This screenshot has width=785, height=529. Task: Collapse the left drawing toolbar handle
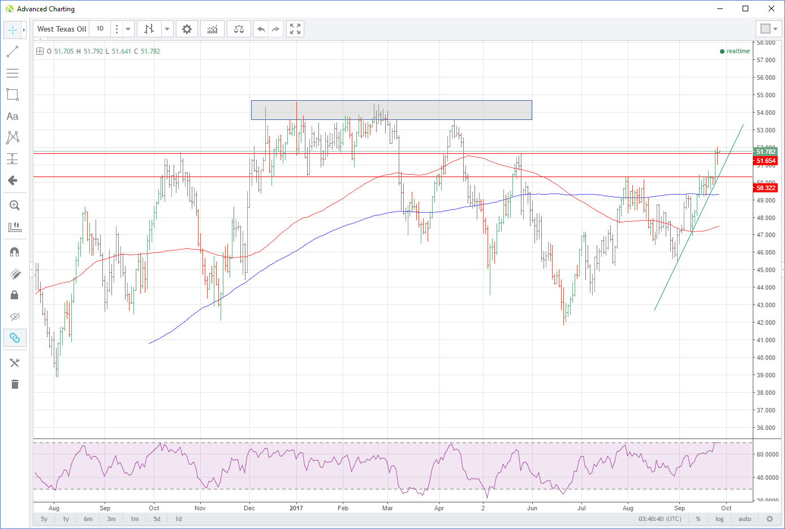point(32,270)
